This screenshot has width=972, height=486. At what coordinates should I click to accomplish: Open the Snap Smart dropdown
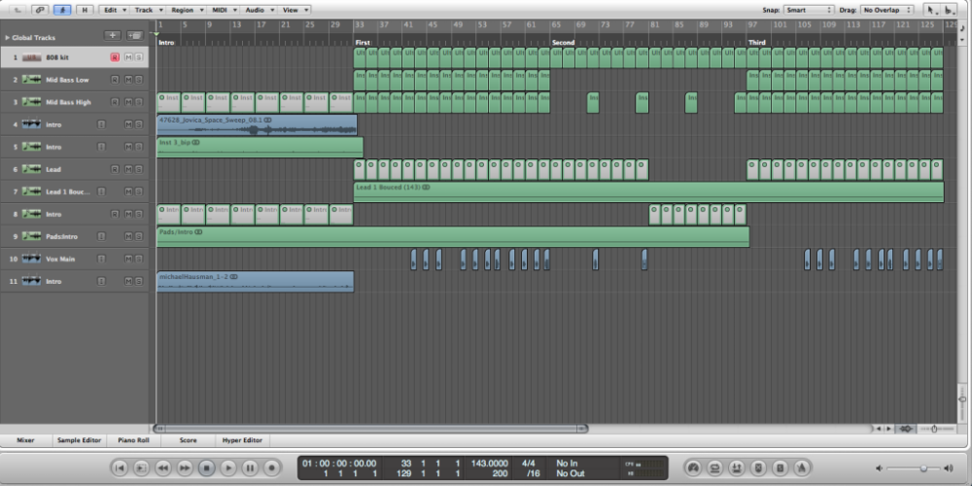(x=809, y=10)
